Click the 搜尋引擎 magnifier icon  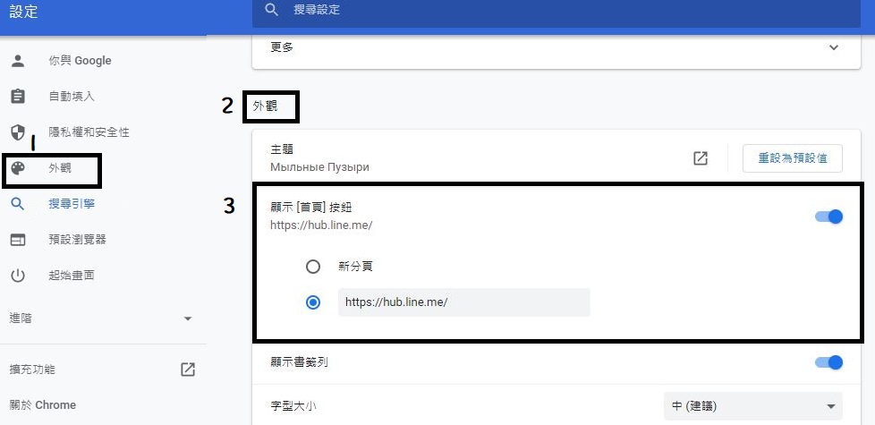click(x=18, y=204)
